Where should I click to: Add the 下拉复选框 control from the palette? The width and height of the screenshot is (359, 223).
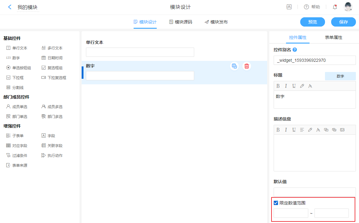[x=54, y=78]
